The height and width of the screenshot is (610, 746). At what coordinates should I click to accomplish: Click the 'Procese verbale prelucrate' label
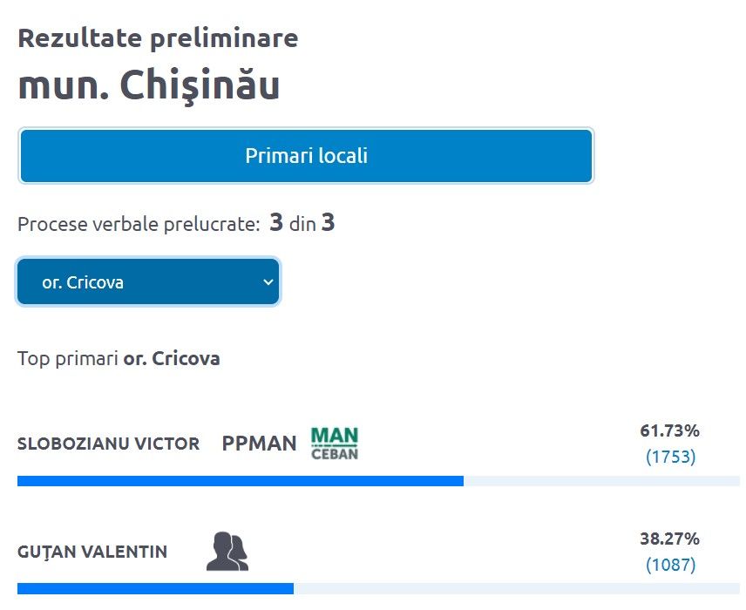[139, 224]
